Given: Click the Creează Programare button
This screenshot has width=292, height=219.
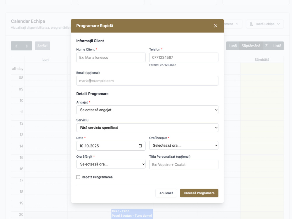Looking at the screenshot, I should pyautogui.click(x=199, y=193).
